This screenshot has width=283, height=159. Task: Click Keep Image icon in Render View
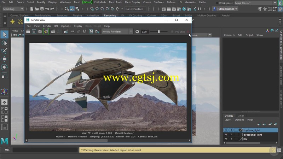pyautogui.click(x=91, y=31)
